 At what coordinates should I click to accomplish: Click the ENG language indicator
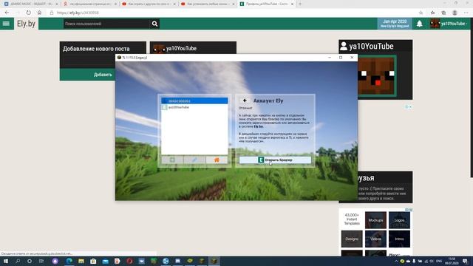pos(439,261)
